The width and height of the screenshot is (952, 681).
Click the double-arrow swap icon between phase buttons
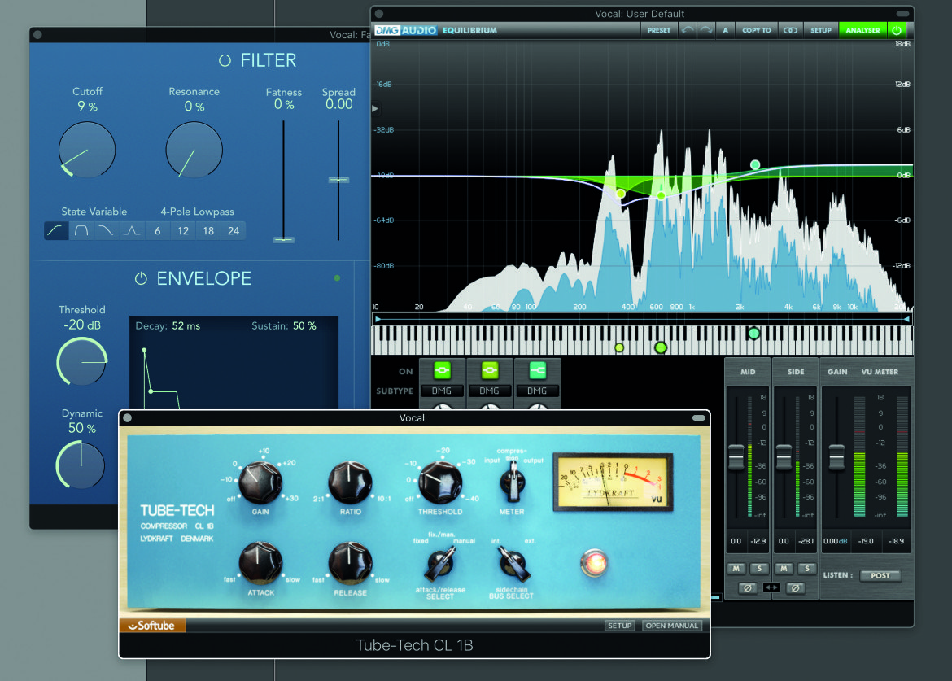(771, 587)
